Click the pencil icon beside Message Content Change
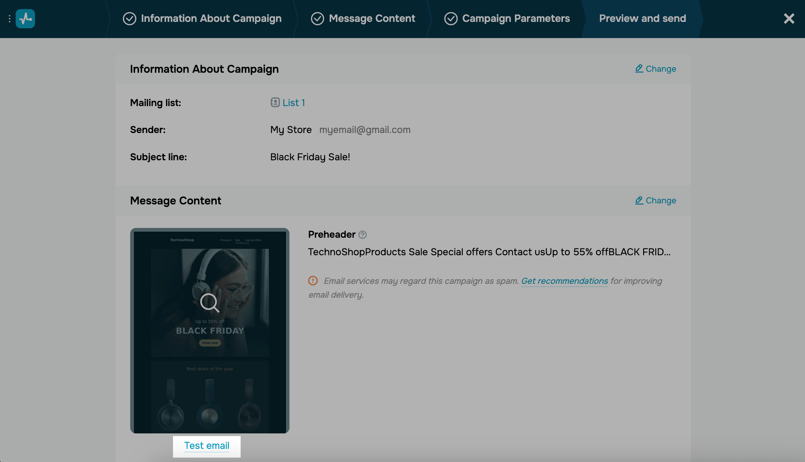Screen dimensions: 805x462 (639, 200)
